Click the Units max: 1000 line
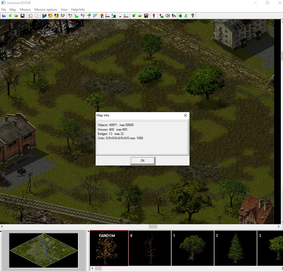 (120, 138)
